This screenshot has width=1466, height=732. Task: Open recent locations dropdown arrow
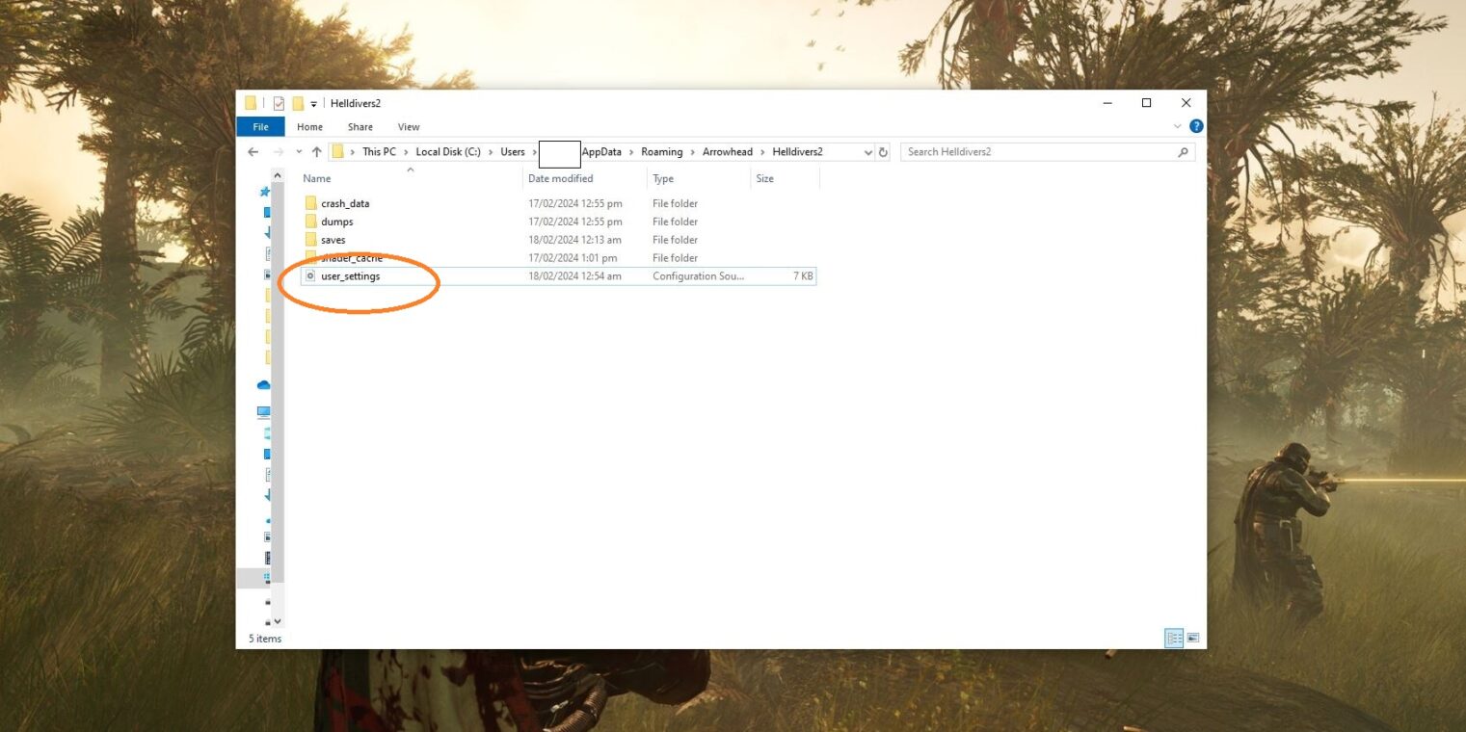[299, 152]
